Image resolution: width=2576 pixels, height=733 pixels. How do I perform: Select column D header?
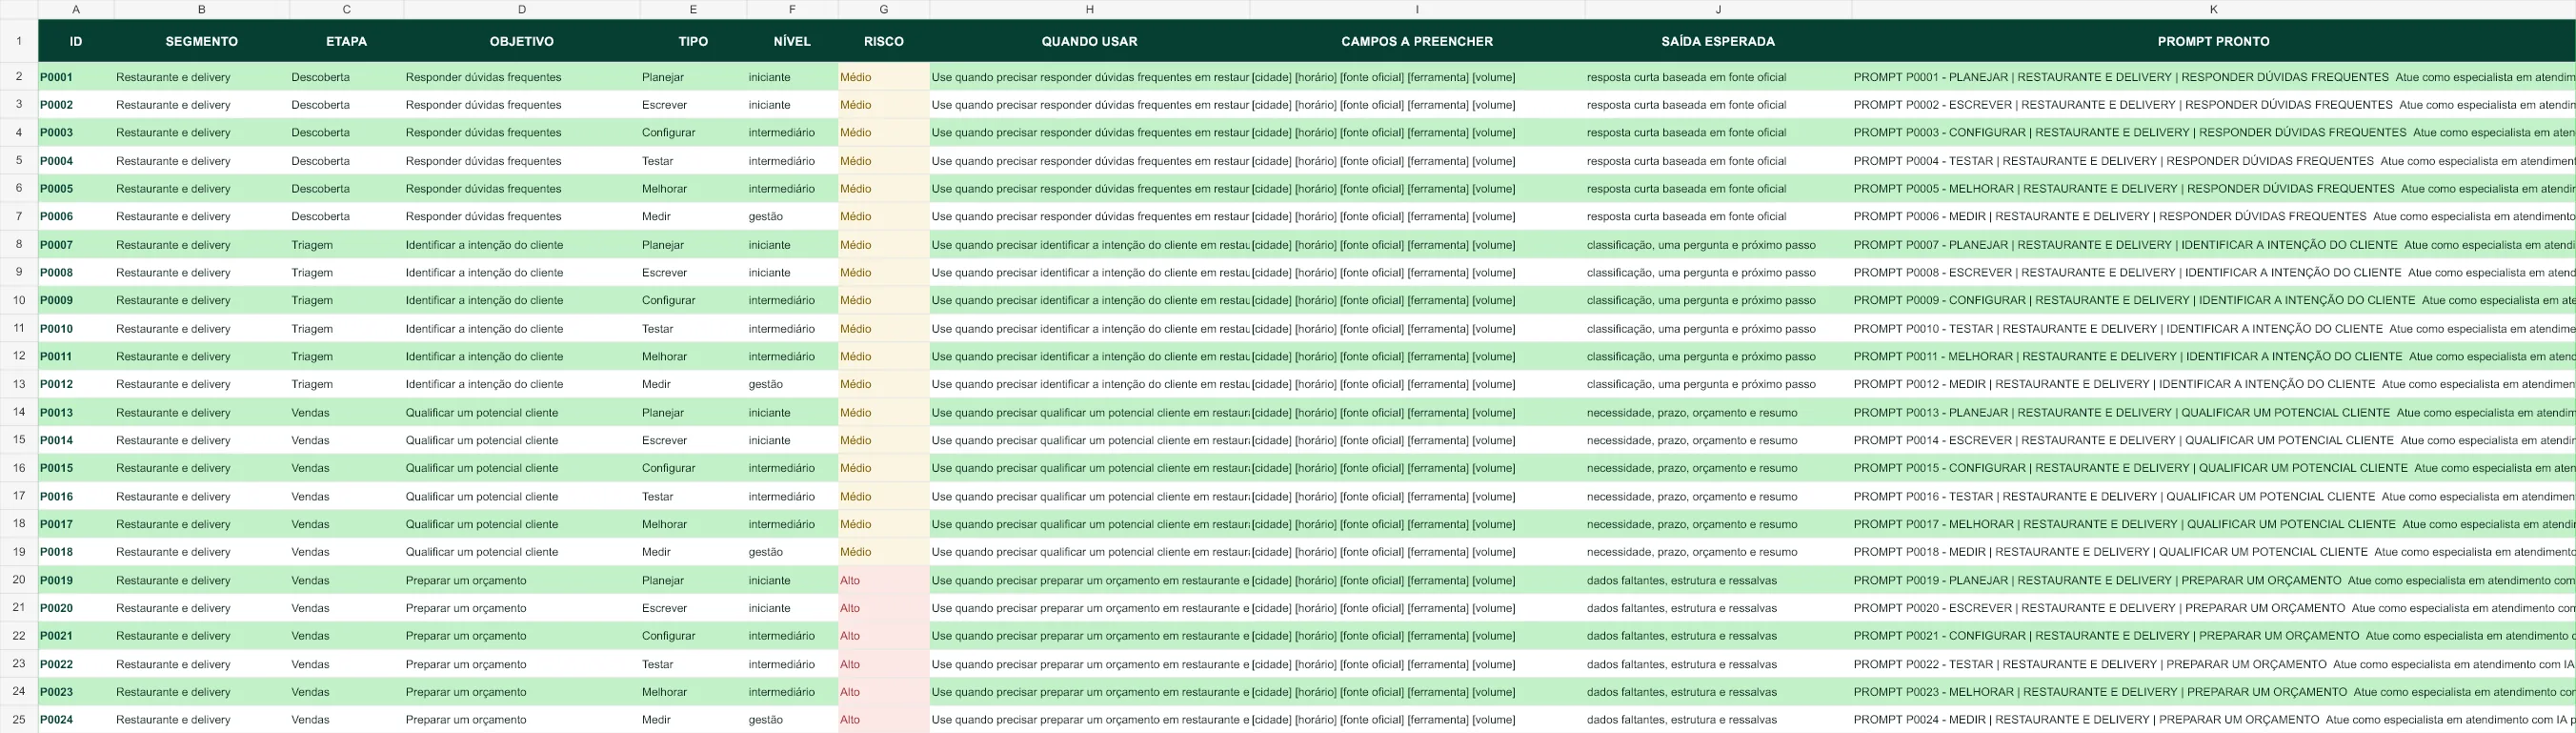point(521,9)
